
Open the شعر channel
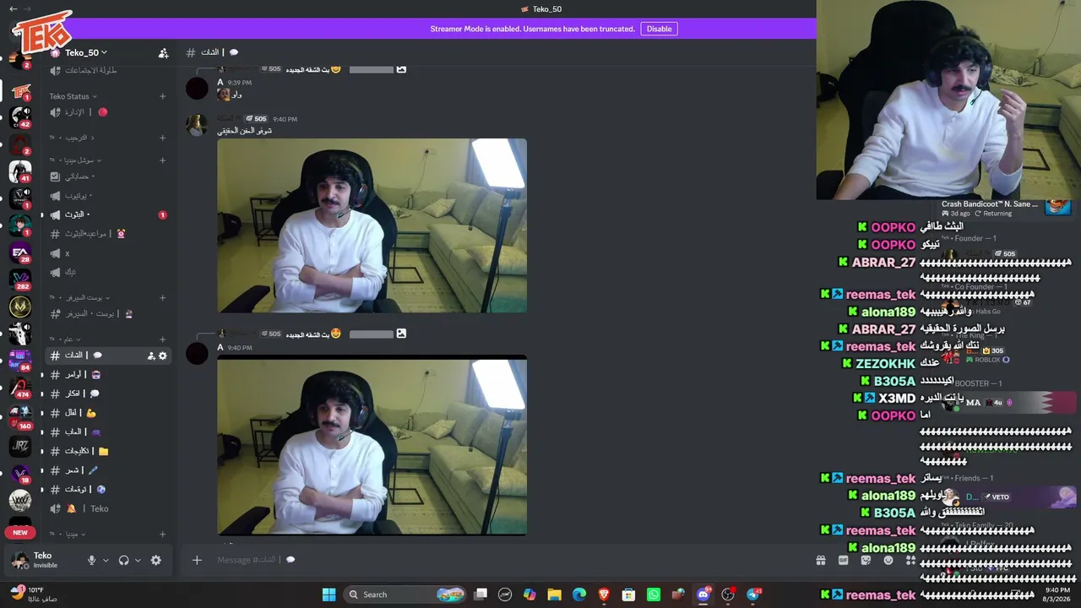(110, 470)
